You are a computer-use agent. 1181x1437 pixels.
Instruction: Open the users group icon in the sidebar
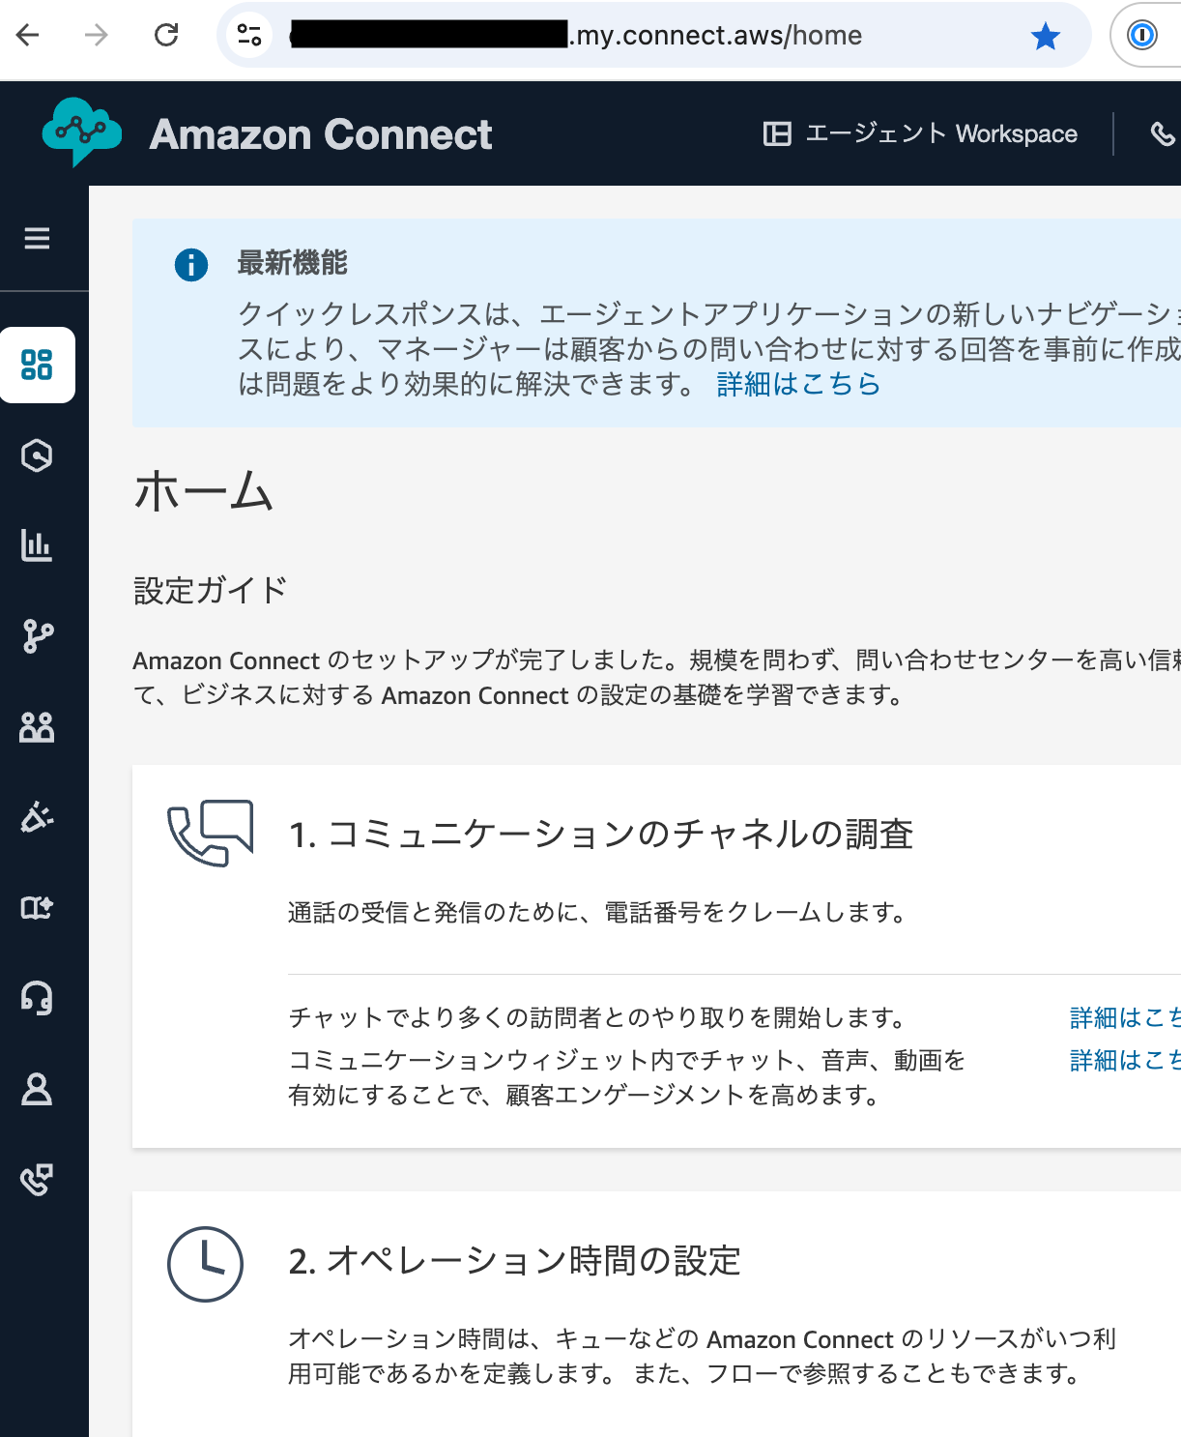37,726
